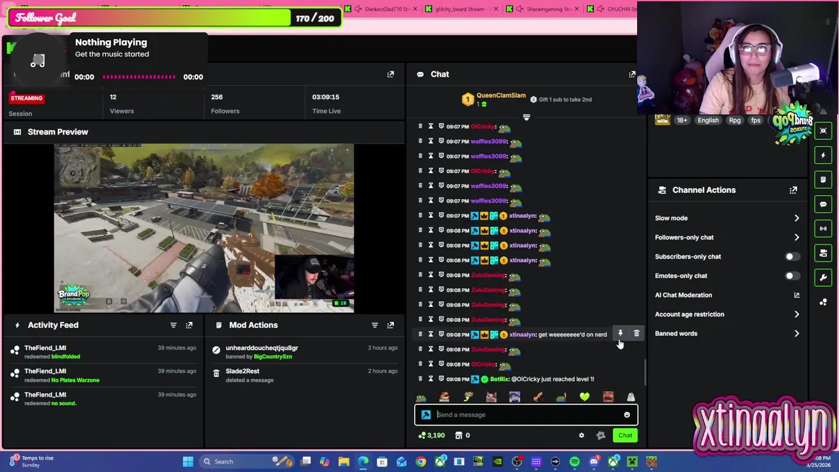
Task: Click the 3,190 channel points balance
Action: pos(431,435)
